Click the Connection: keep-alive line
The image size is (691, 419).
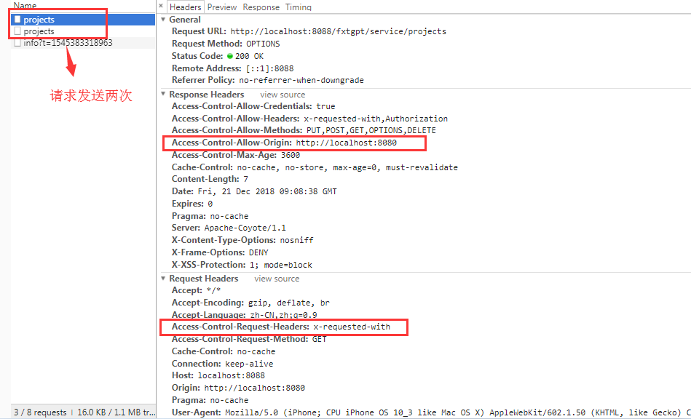223,364
